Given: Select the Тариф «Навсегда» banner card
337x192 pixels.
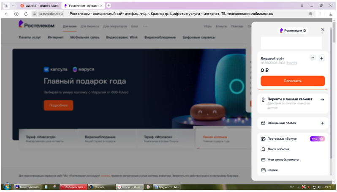Looking at the screenshot, I should [x=49, y=139].
